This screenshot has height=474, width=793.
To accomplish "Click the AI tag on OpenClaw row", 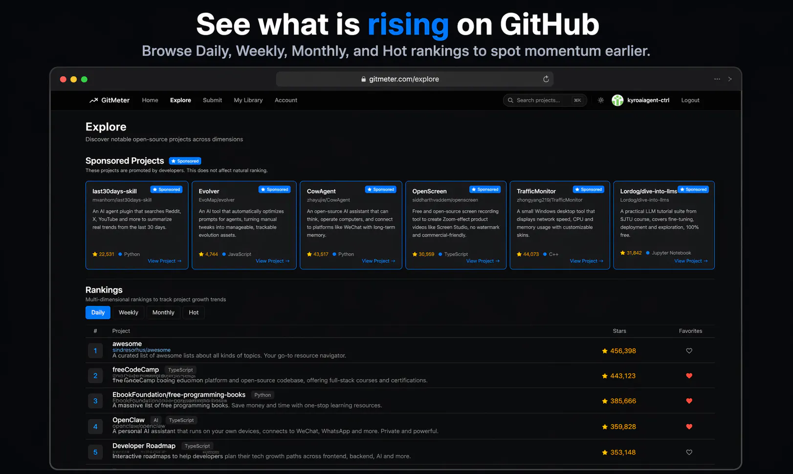I will [x=156, y=420].
